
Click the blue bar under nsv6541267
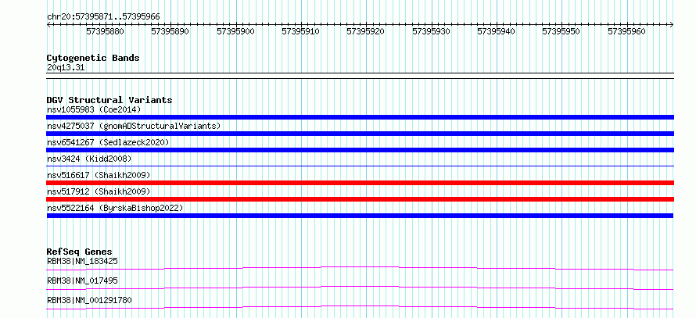coord(360,150)
